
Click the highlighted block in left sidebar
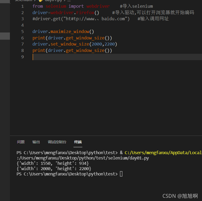[5, 36]
